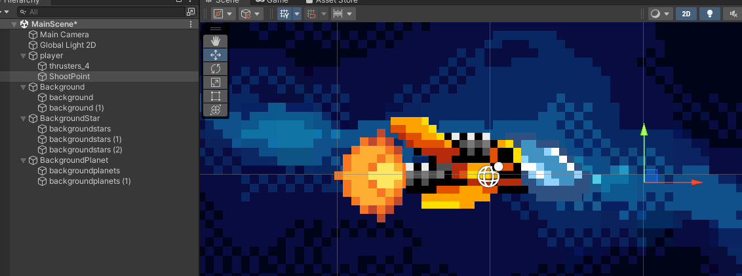
Task: Select the Scale tool
Action: (215, 82)
